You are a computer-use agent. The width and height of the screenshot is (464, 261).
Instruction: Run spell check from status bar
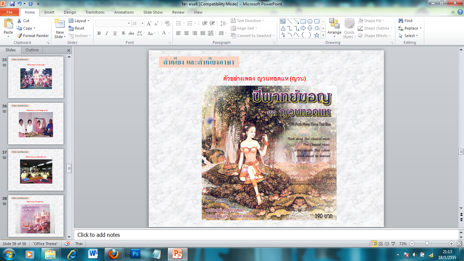click(x=67, y=244)
